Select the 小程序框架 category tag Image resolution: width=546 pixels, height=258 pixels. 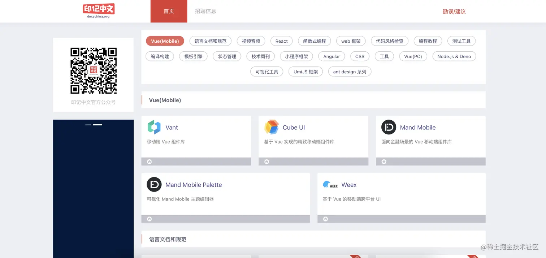coord(296,56)
